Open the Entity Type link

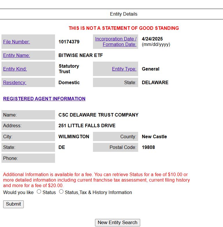tap(124, 69)
